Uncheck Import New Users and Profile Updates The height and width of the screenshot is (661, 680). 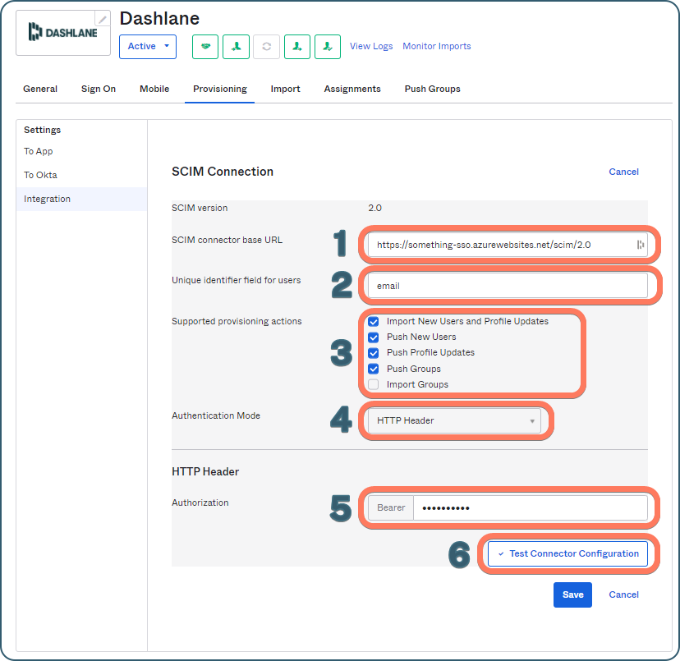tap(374, 321)
